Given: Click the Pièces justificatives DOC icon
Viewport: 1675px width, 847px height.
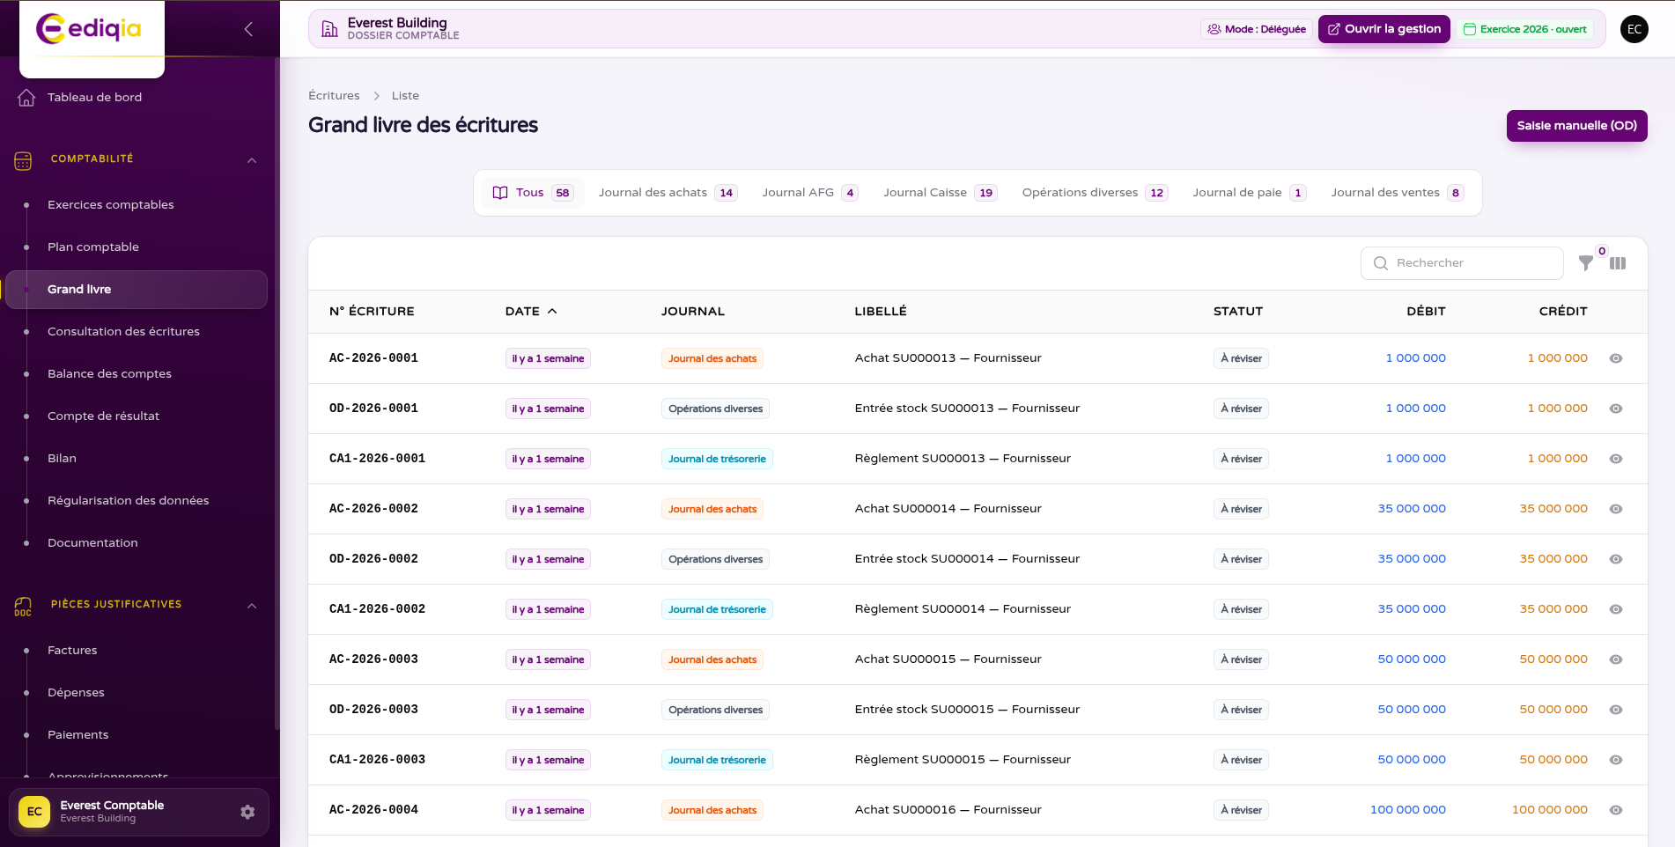Looking at the screenshot, I should [x=23, y=606].
